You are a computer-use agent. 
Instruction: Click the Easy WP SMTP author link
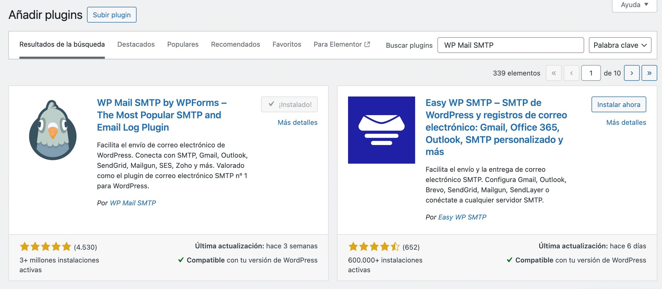pyautogui.click(x=462, y=217)
